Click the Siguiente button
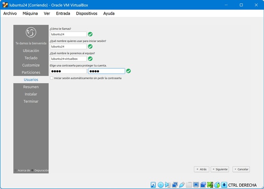This screenshot has width=264, height=189. pos(220,169)
